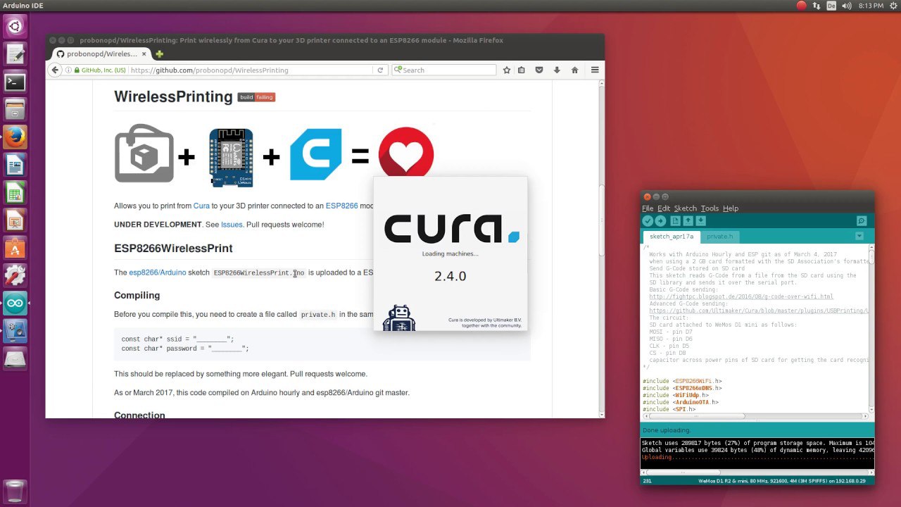
Task: Click the site info icon in the URL bar
Action: [x=68, y=70]
